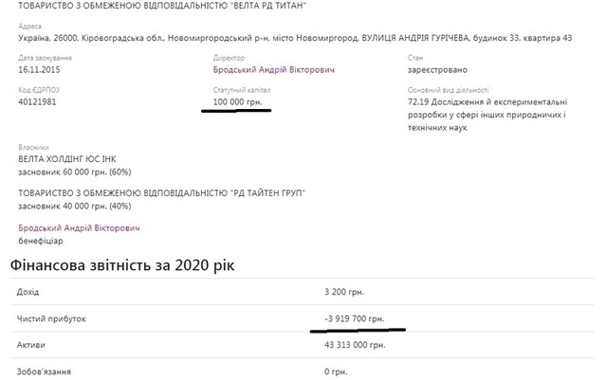The width and height of the screenshot is (607, 380).
Task: Click the Дохід value 3 200 грн.
Action: [x=343, y=293]
